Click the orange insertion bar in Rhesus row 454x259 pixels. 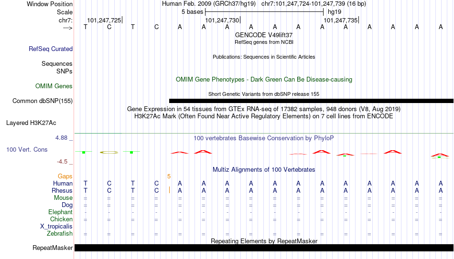169,190
